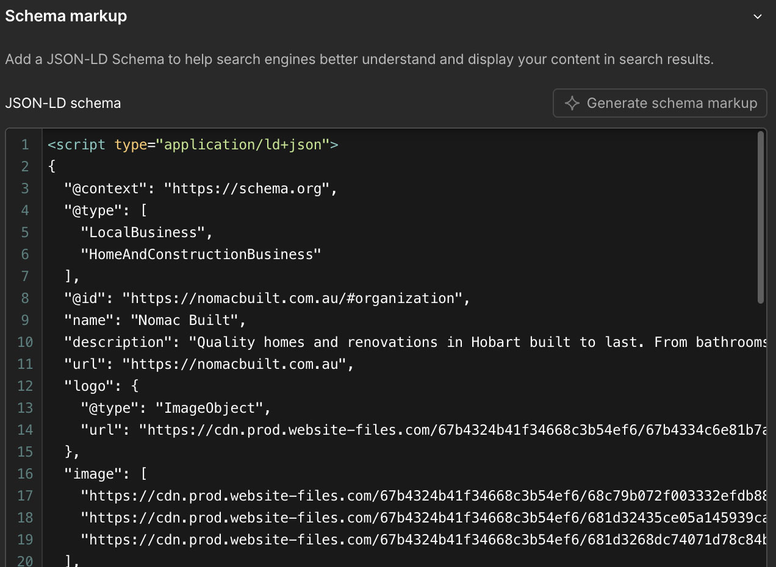
Task: Click the Schema markup heading
Action: click(x=66, y=16)
